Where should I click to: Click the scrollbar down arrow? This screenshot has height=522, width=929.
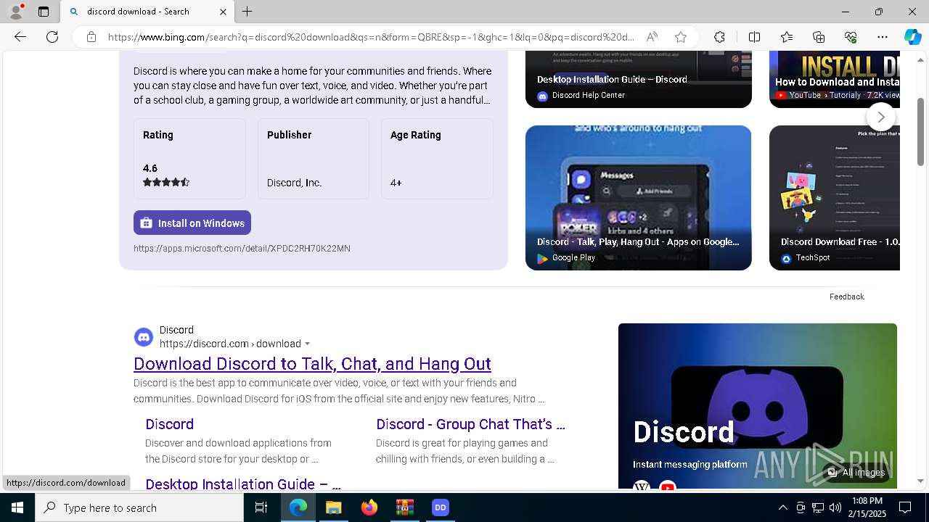921,481
